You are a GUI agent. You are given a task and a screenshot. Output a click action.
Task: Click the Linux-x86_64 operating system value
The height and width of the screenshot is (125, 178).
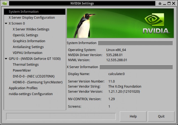pos(116,50)
